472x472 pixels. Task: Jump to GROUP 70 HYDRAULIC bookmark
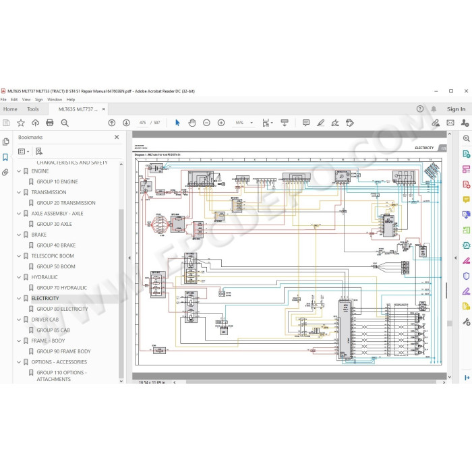[x=62, y=288]
